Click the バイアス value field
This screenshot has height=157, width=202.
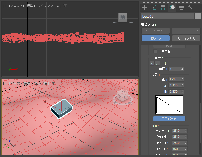(x=178, y=143)
